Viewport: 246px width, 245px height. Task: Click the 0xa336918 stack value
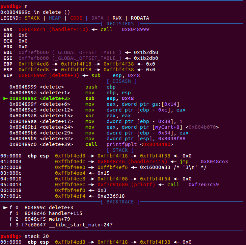tap(111, 196)
